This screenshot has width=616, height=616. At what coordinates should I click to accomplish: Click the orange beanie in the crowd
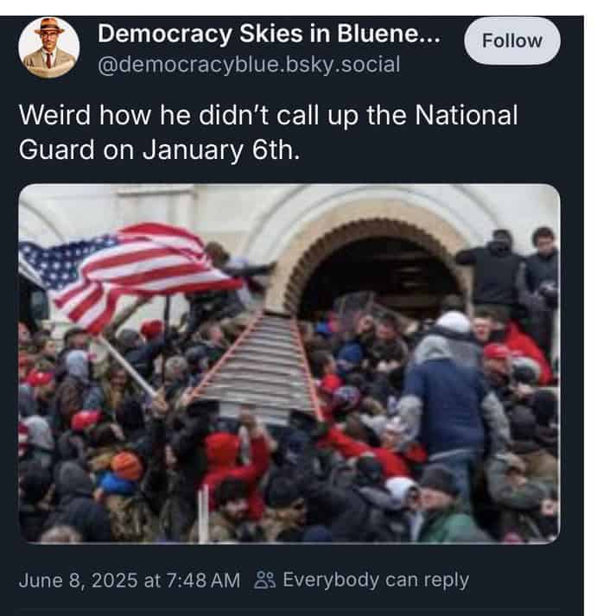[x=126, y=466]
